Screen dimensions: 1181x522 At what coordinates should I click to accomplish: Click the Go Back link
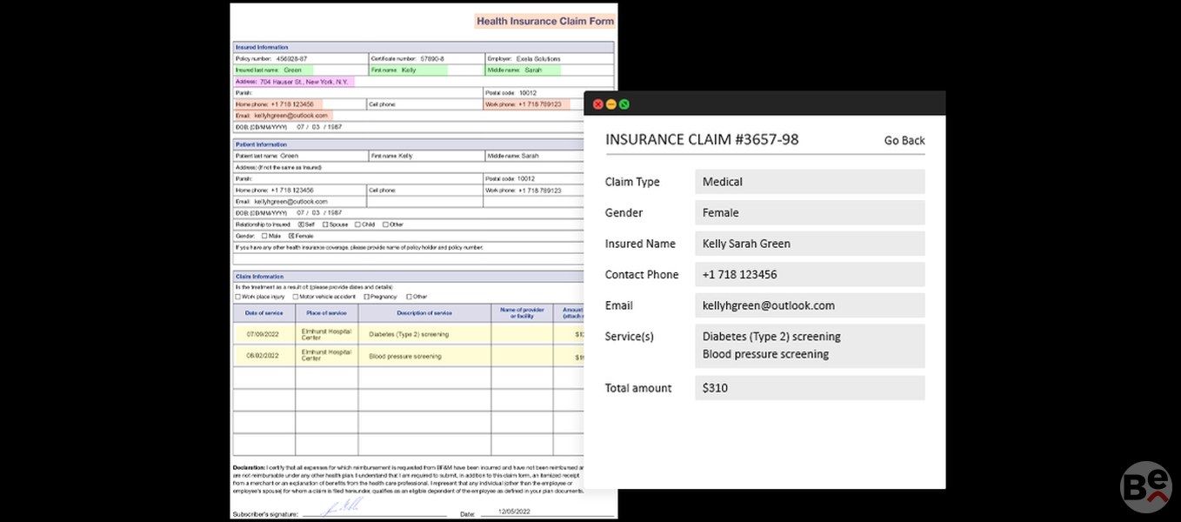click(x=904, y=140)
